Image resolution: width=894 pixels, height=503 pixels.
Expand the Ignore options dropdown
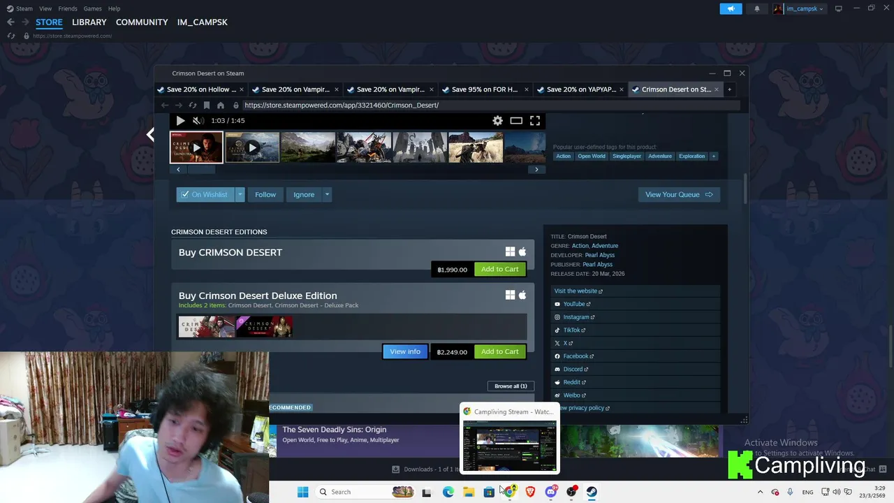tap(326, 194)
